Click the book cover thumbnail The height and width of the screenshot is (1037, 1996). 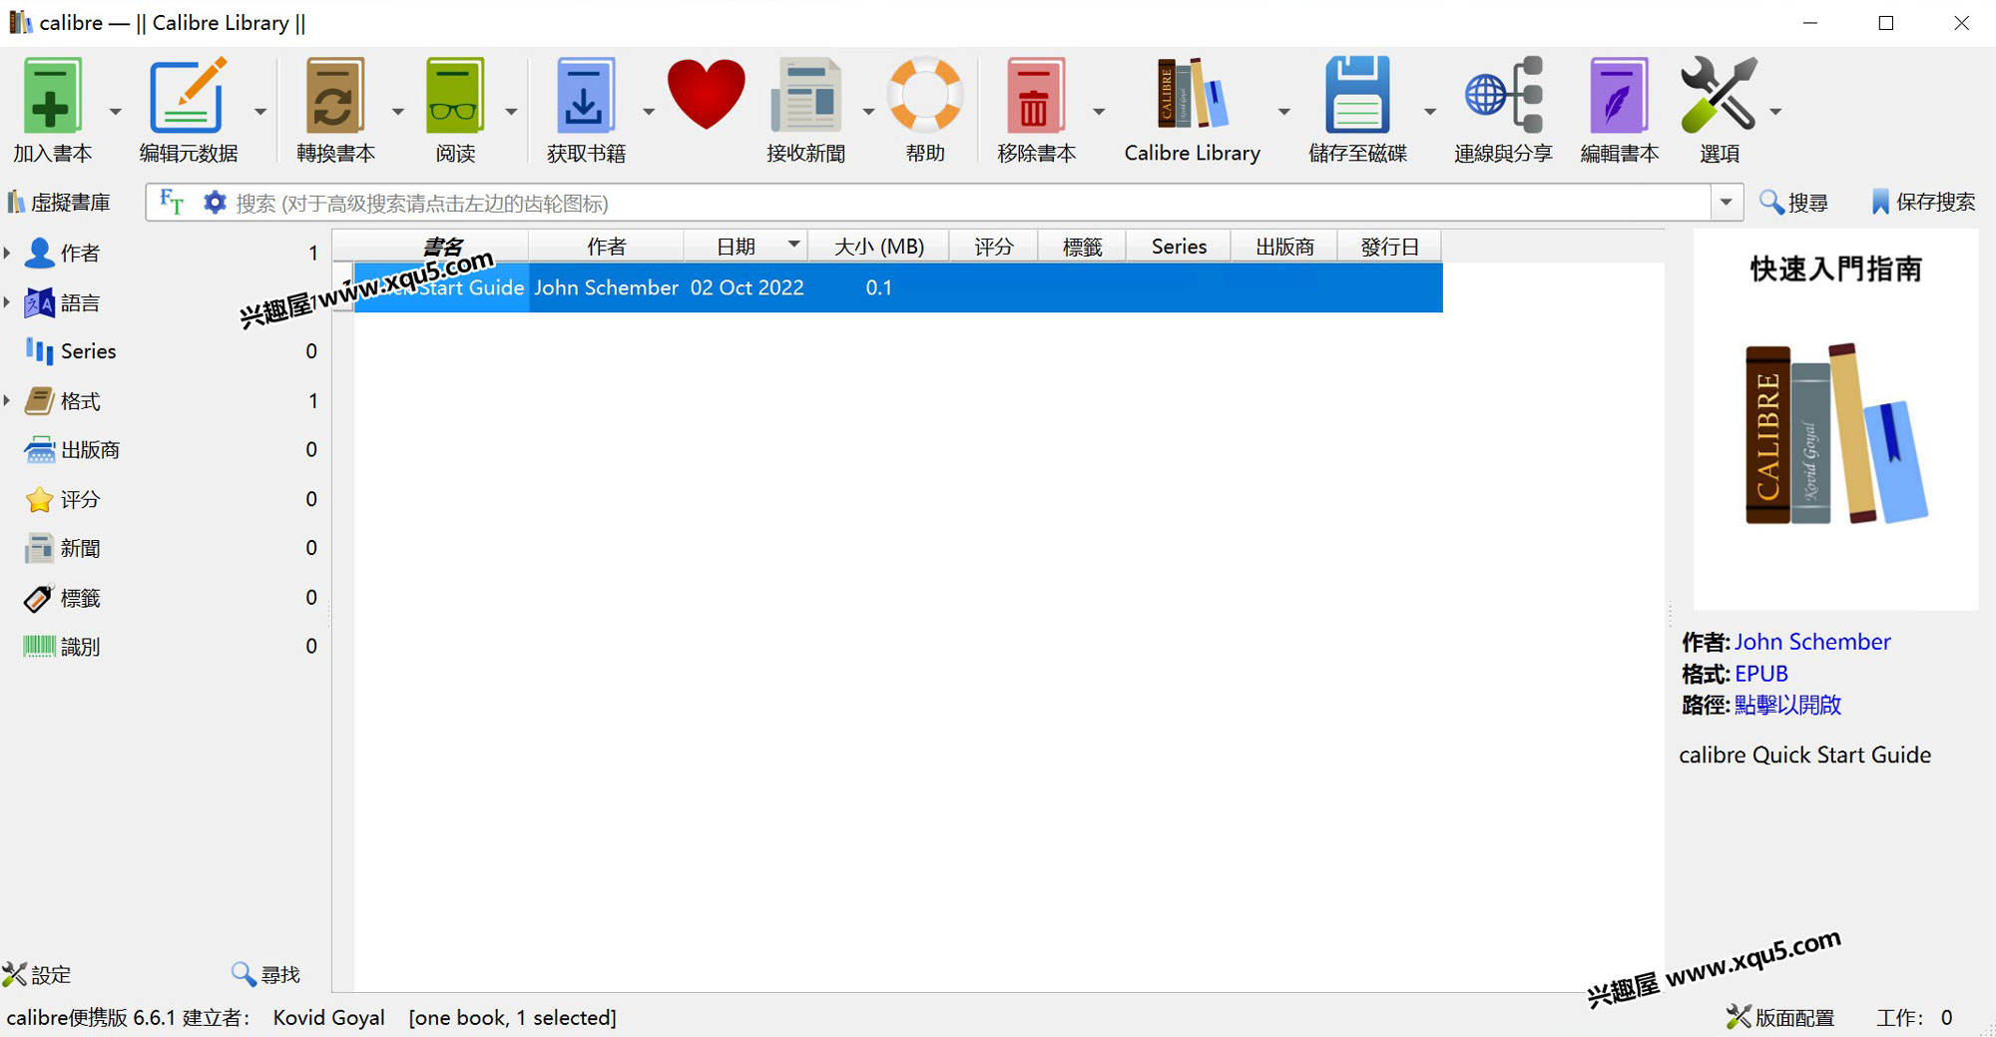point(1835,419)
